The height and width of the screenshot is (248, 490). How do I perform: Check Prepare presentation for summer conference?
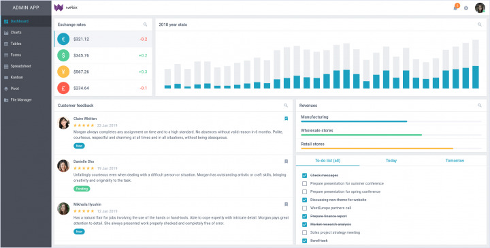[304, 183]
